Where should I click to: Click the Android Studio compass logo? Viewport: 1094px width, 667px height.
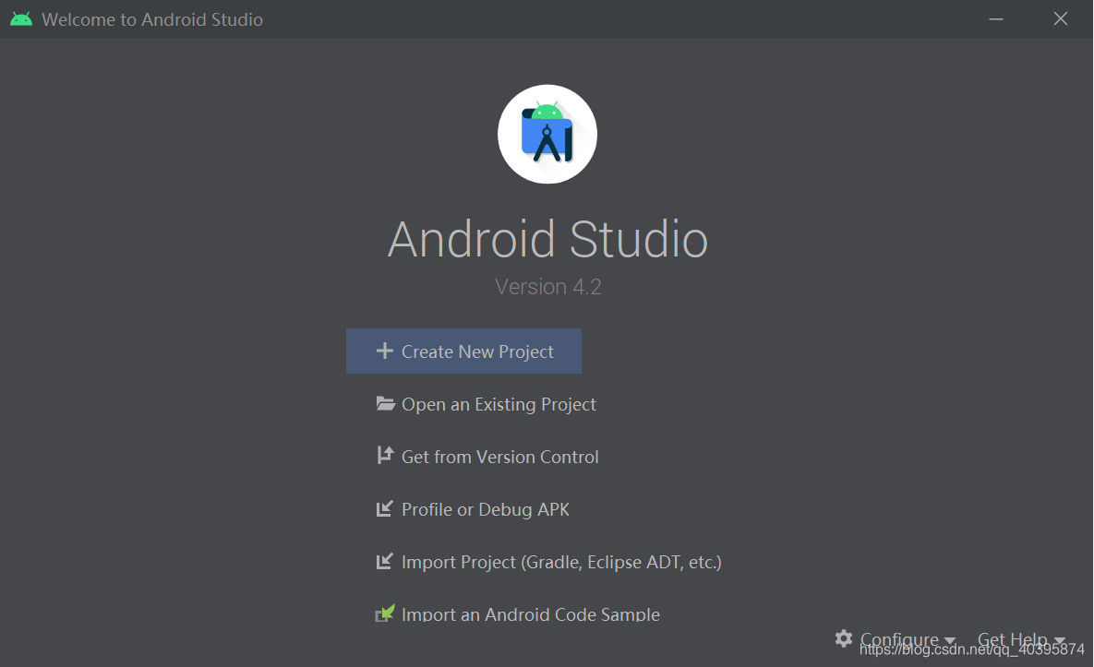click(547, 134)
